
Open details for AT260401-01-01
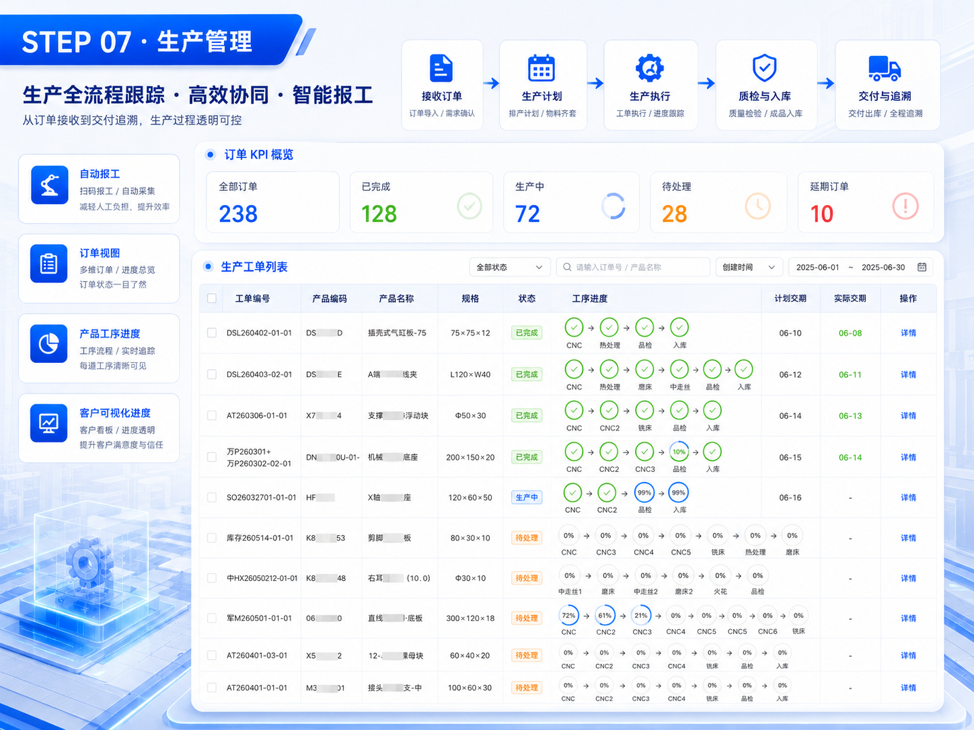point(908,688)
